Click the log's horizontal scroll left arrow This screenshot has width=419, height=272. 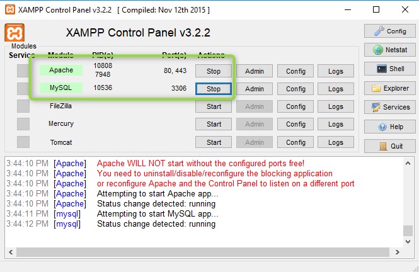click(x=11, y=252)
